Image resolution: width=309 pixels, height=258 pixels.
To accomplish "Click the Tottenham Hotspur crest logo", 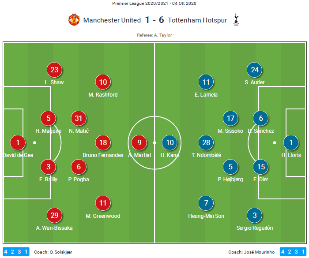I will click(x=236, y=20).
